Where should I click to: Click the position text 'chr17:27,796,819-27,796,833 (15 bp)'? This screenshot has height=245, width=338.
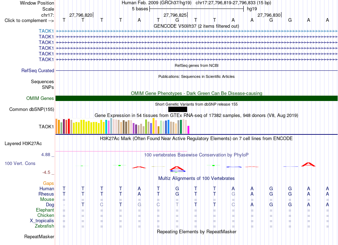pyautogui.click(x=233, y=3)
